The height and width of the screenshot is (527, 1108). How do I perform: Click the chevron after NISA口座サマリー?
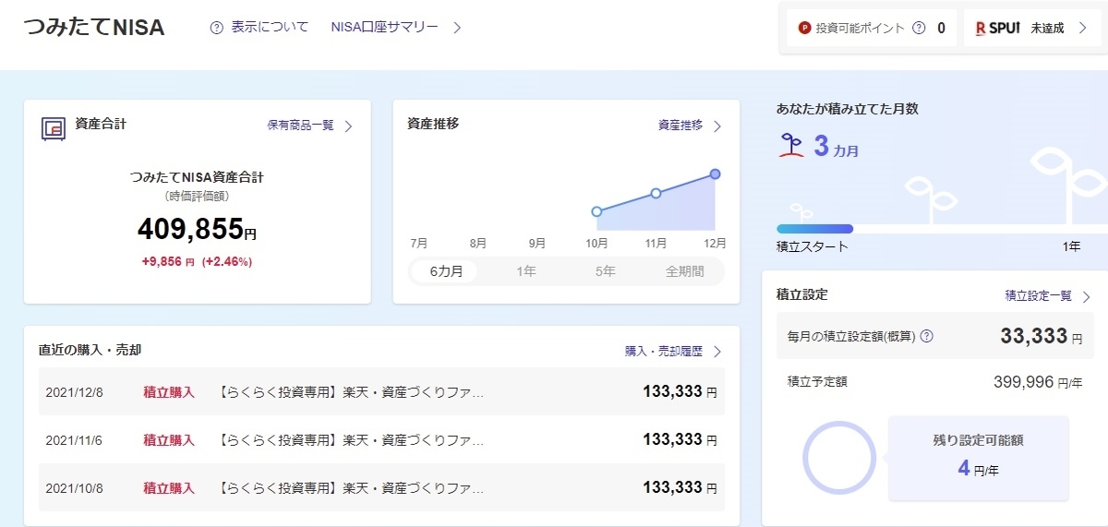[457, 28]
